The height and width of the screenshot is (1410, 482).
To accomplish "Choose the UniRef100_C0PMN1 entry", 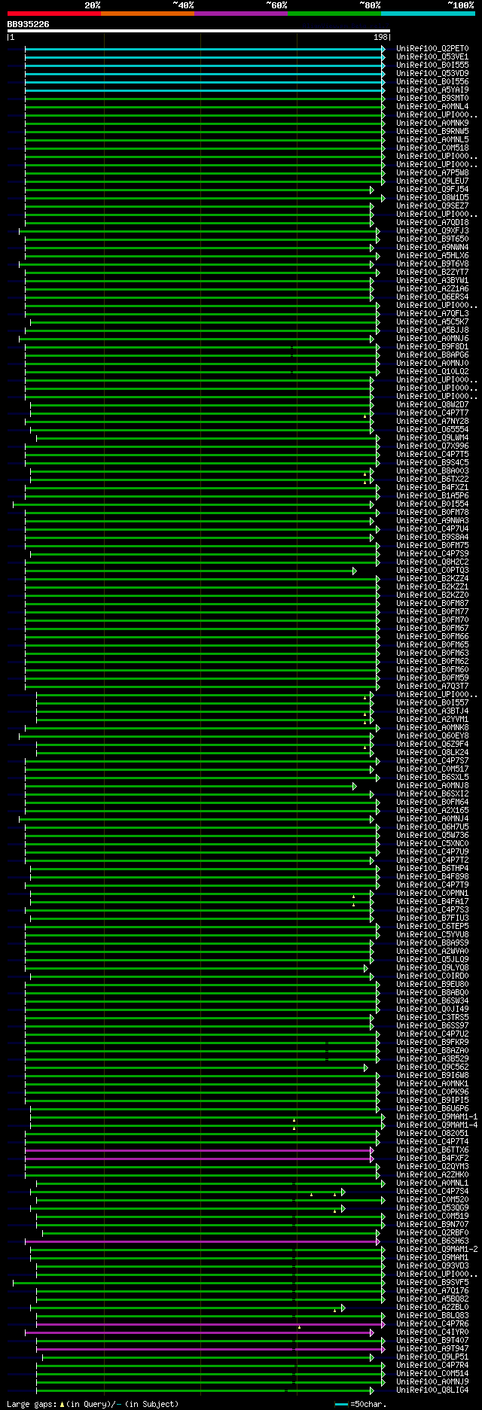I will pos(432,893).
